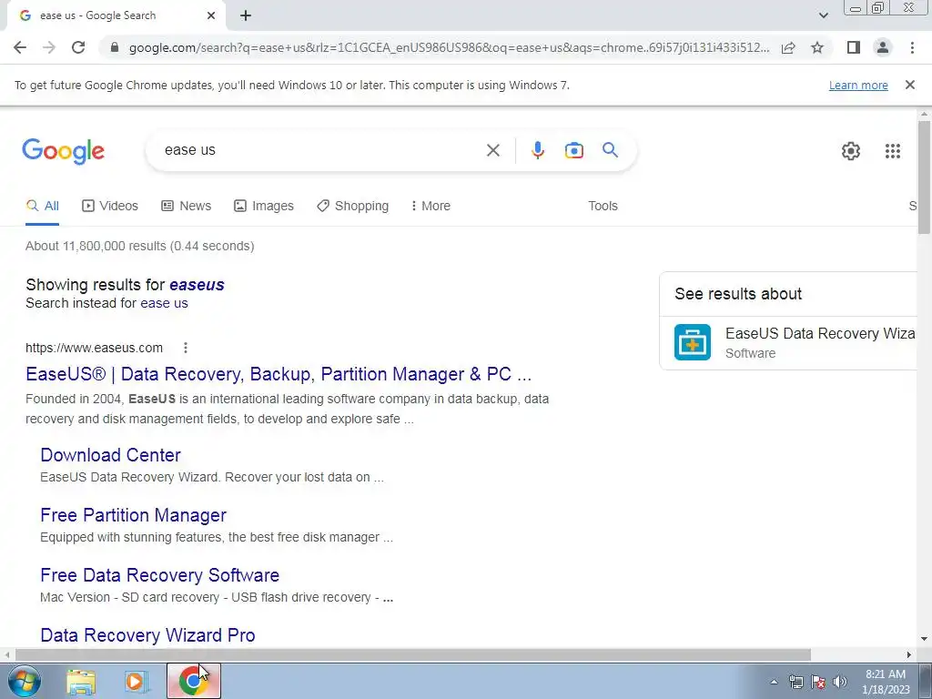
Task: Click the vertical scrollbar thumb
Action: coord(924,177)
